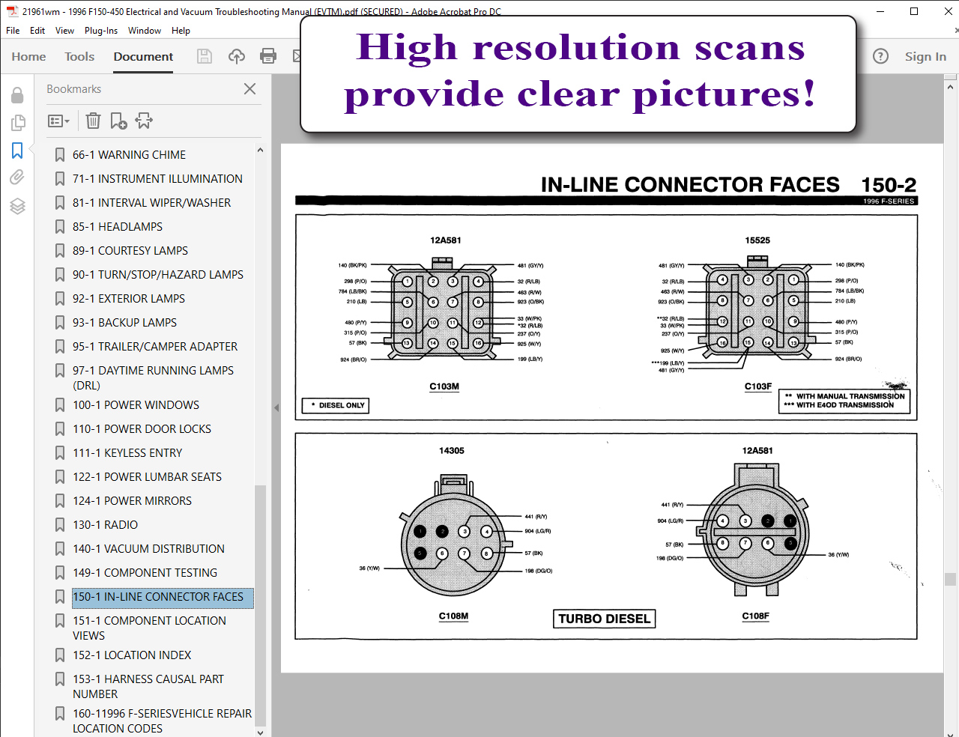
Task: Click bookmarks list scroll up arrow
Action: (x=260, y=150)
